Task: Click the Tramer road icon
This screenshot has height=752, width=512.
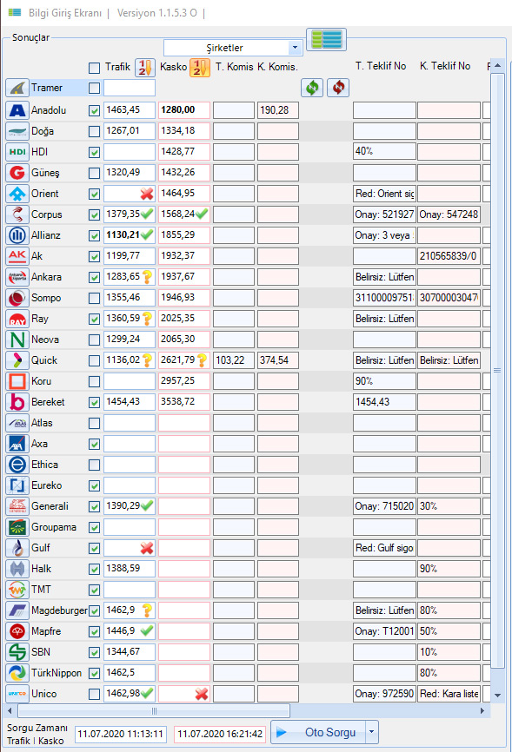Action: pos(17,89)
